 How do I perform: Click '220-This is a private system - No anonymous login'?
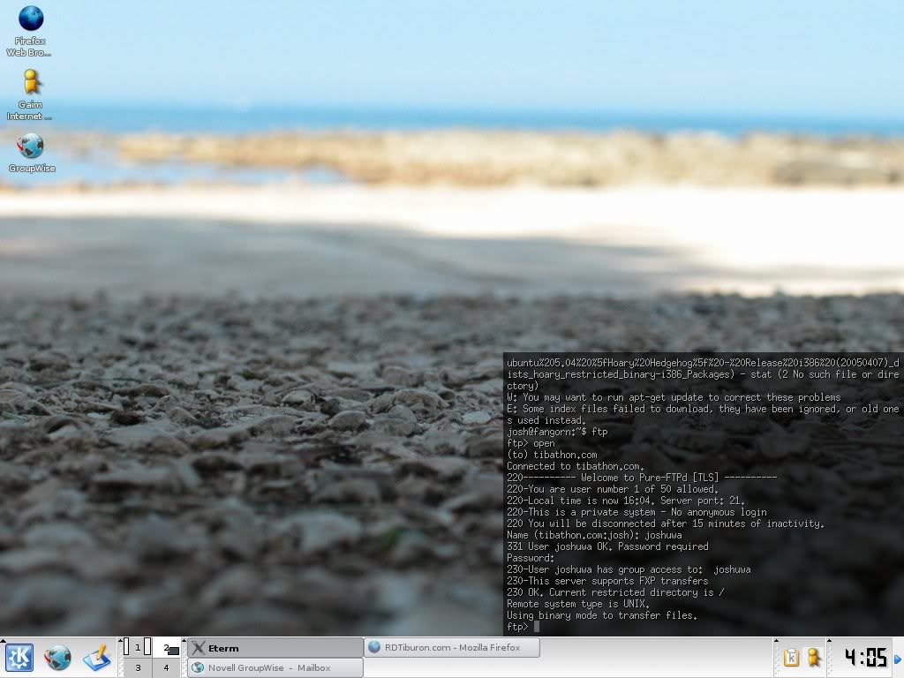point(637,512)
